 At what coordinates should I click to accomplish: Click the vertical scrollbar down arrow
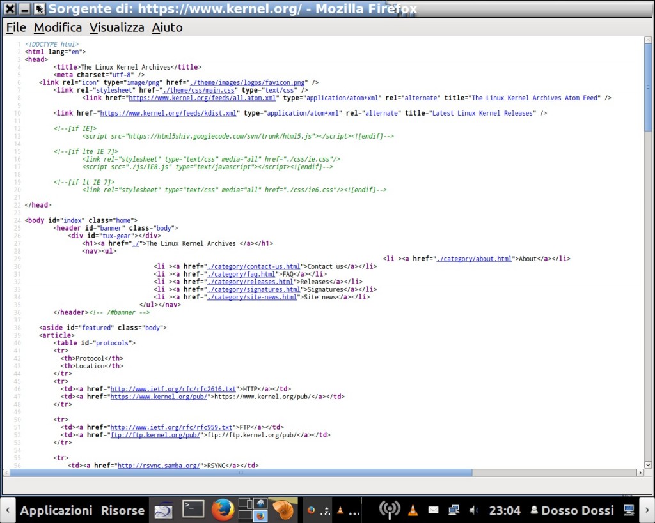648,465
